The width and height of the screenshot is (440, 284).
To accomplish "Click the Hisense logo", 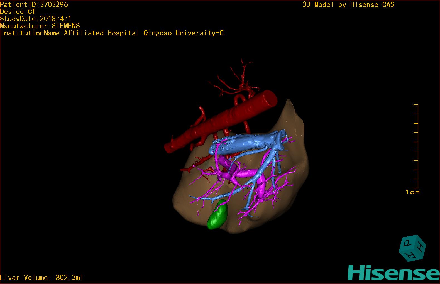I will 393,272.
